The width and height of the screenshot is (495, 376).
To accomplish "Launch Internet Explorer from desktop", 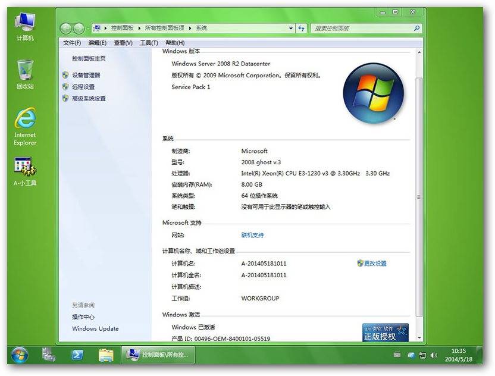I will point(25,126).
